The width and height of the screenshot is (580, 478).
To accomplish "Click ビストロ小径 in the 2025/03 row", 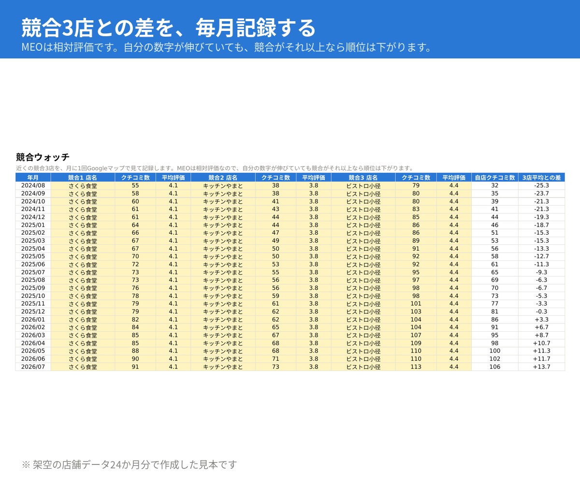I will [363, 240].
